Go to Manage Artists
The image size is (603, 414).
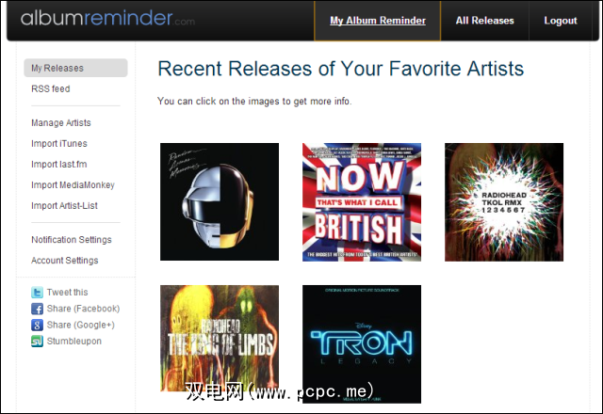click(x=61, y=123)
